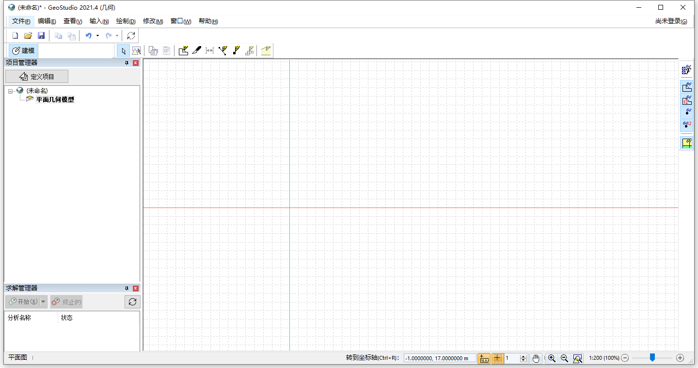
Task: Open the 查看 menu
Action: pyautogui.click(x=73, y=21)
